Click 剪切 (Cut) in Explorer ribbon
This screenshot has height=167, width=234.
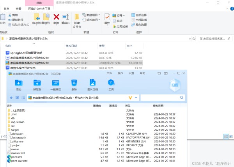pos(13,15)
